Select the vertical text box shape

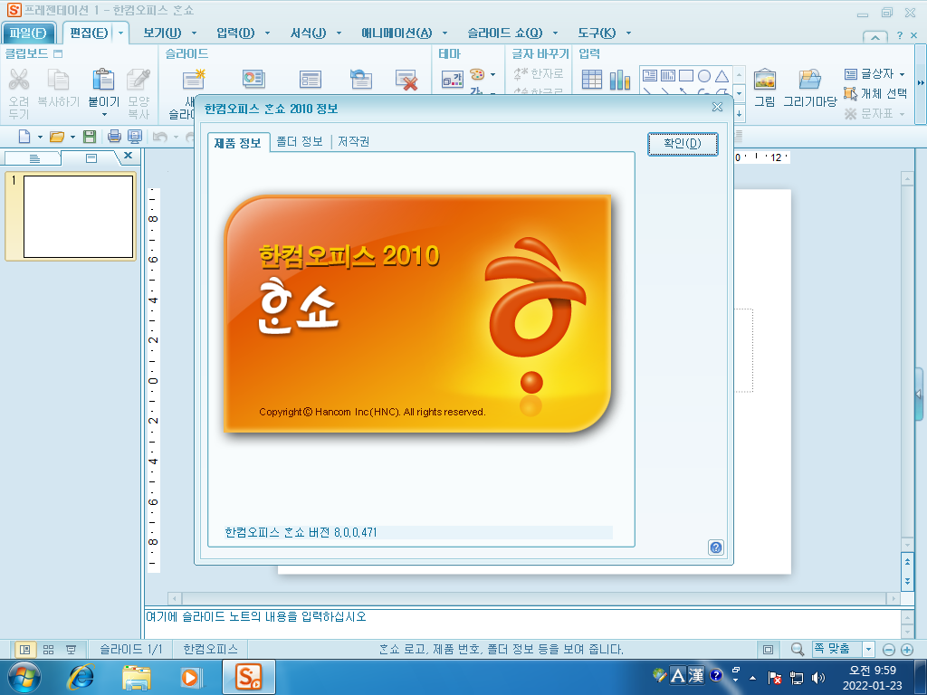point(667,76)
